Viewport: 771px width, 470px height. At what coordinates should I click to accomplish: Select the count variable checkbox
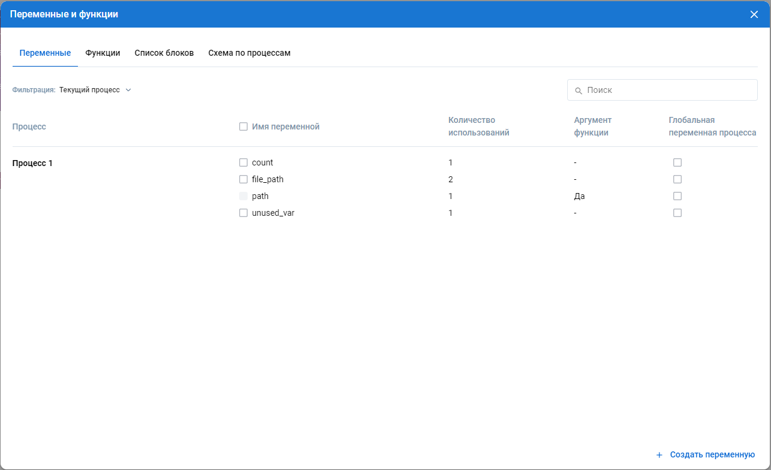pos(243,162)
